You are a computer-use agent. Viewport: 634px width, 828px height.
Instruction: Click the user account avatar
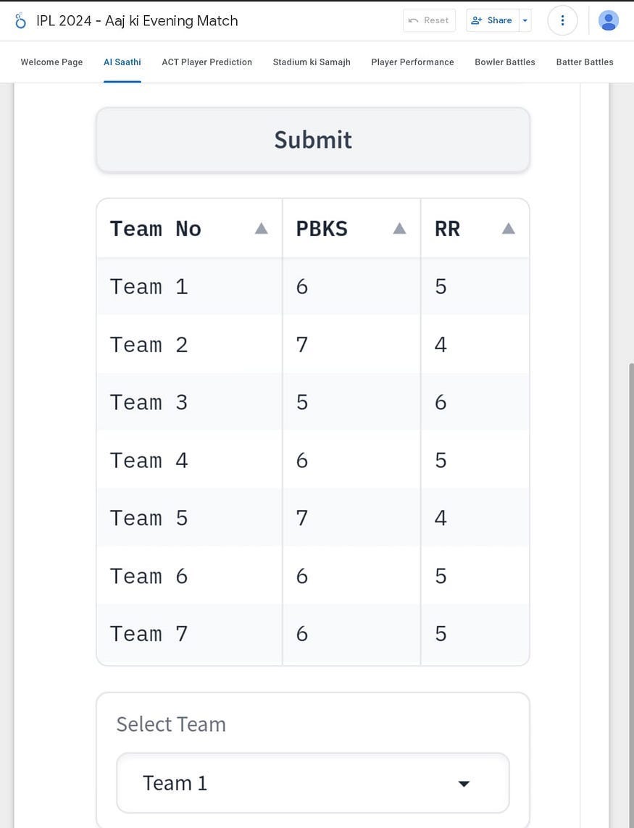click(609, 20)
